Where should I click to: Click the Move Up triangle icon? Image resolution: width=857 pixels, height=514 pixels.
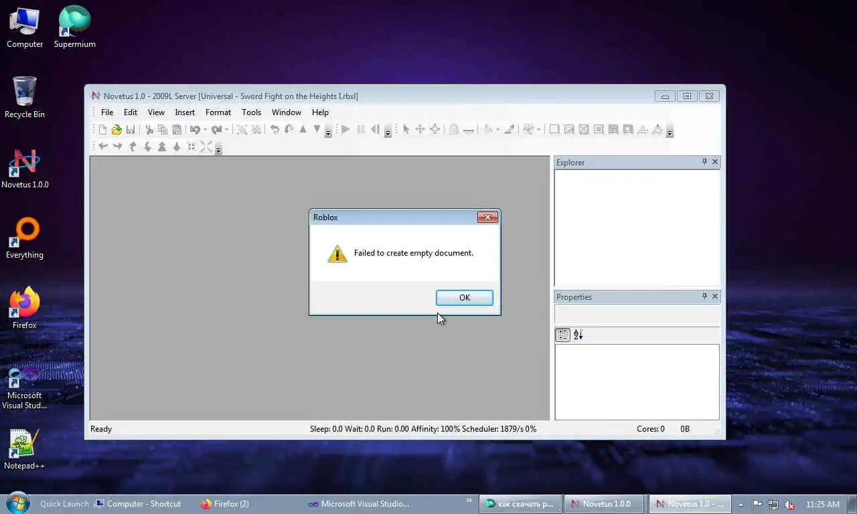[303, 129]
